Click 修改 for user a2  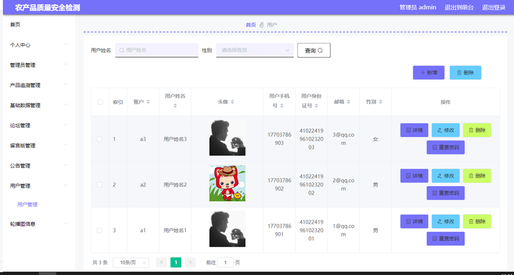coord(446,176)
